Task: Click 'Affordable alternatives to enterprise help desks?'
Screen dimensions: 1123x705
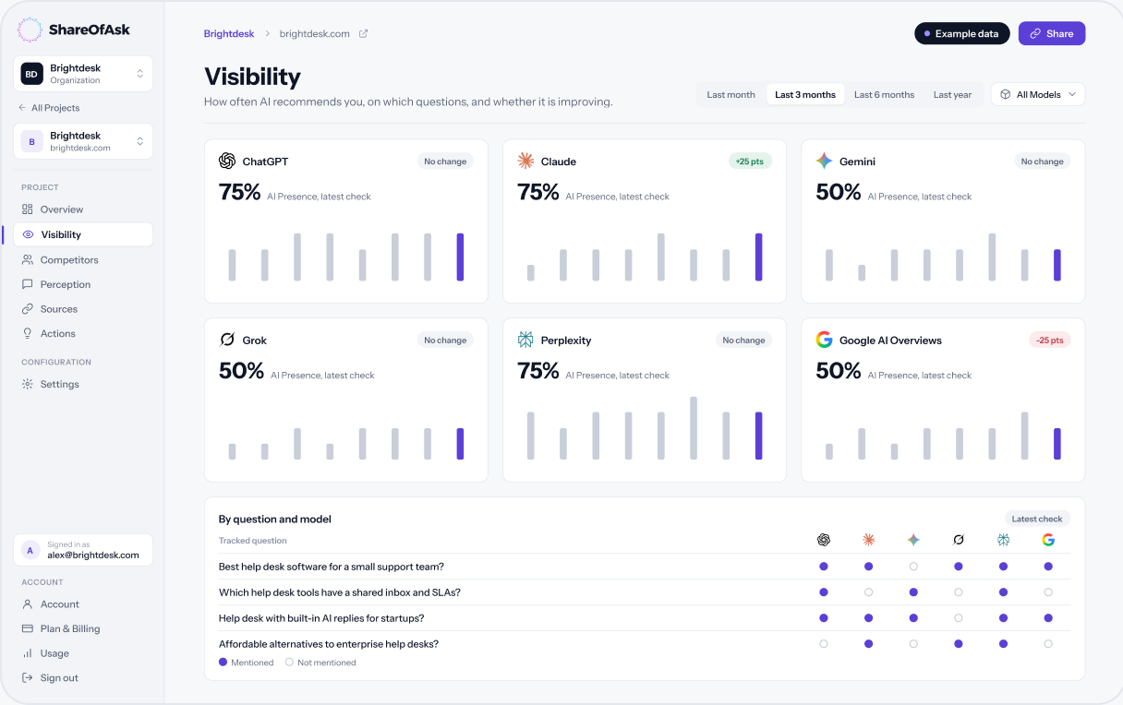Action: (329, 644)
